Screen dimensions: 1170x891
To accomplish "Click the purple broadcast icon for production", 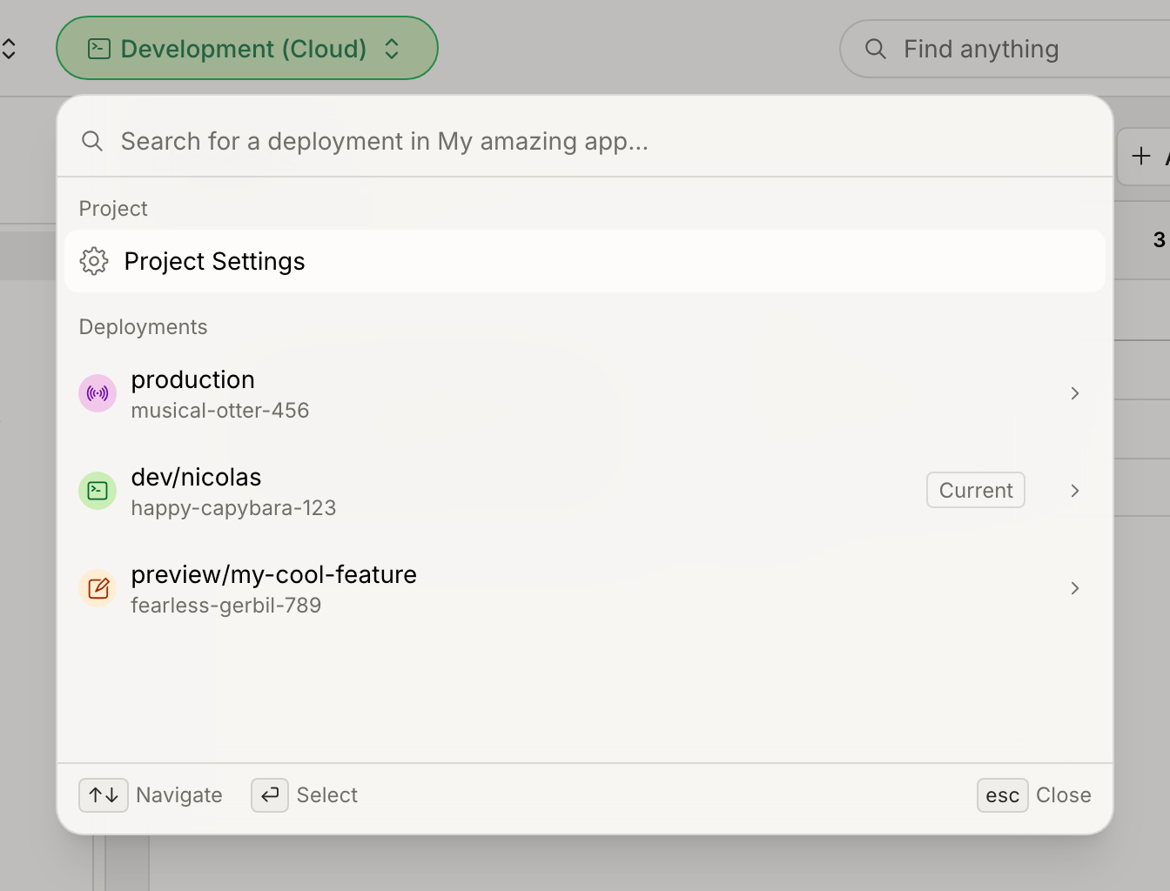I will [97, 393].
